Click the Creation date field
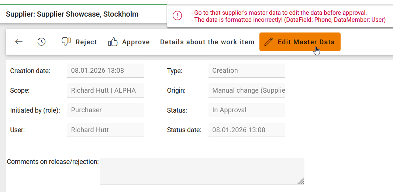The height and width of the screenshot is (192, 393). click(105, 71)
